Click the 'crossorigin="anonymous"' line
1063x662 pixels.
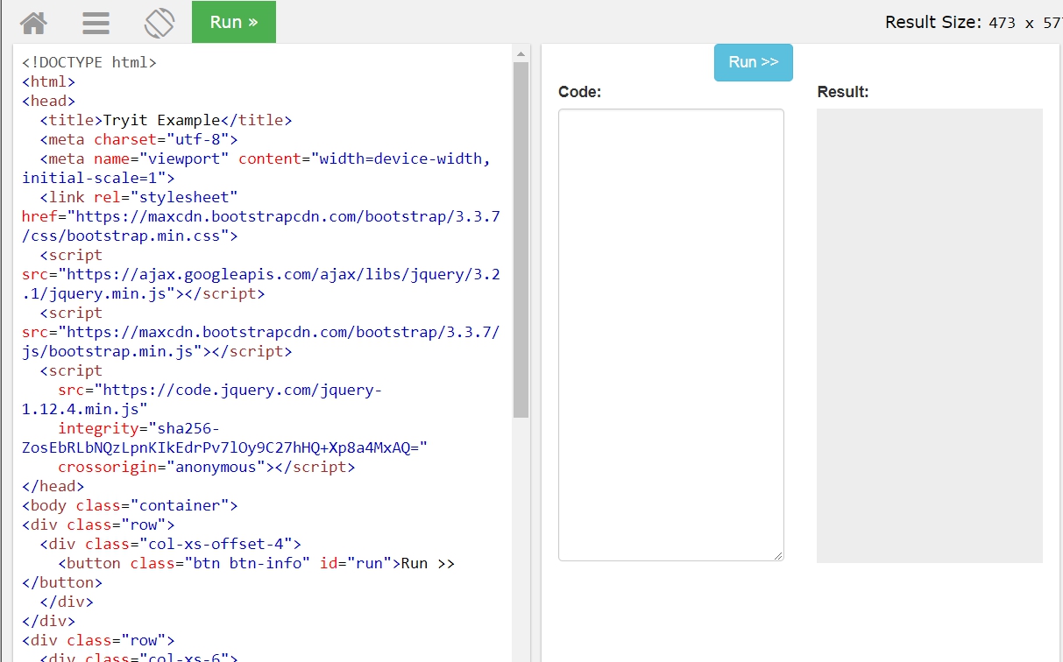pos(207,468)
